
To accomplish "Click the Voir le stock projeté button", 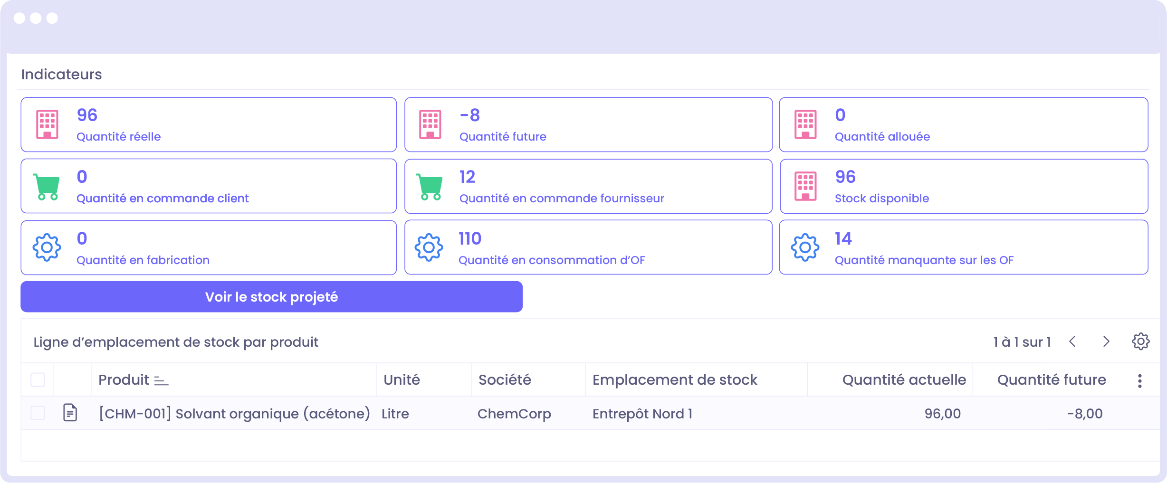I will click(x=271, y=297).
